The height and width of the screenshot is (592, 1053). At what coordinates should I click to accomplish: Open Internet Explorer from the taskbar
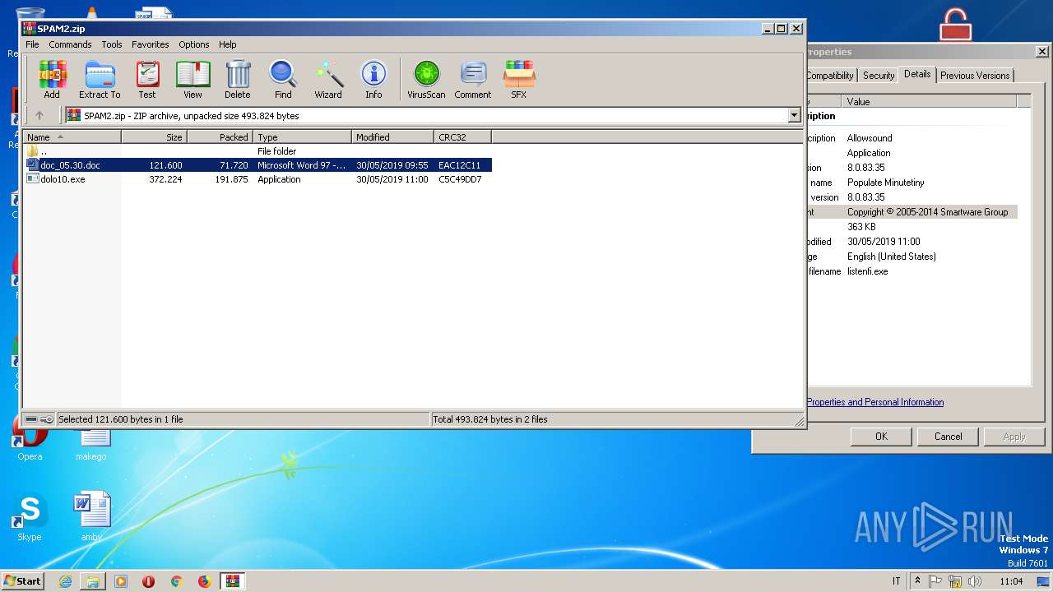(x=65, y=581)
